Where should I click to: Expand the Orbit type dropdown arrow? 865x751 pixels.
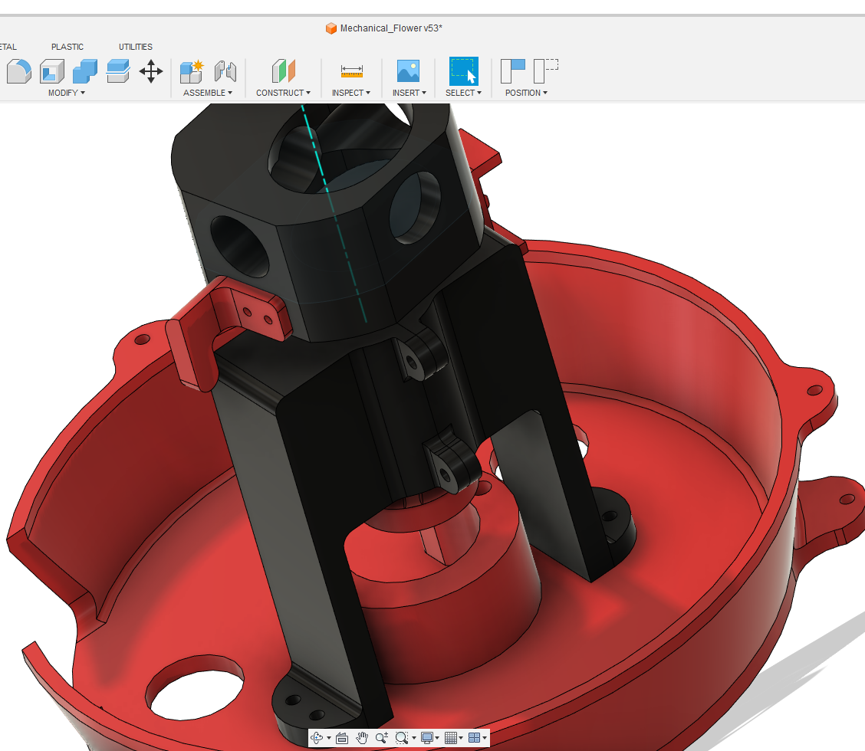(329, 738)
